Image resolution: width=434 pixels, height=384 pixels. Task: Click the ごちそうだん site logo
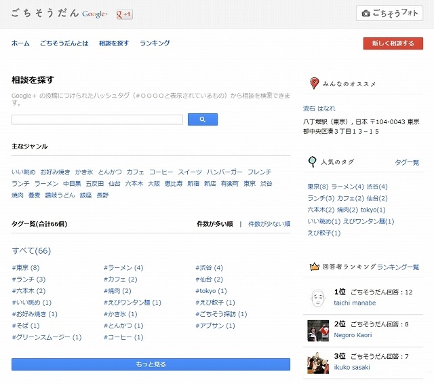(x=60, y=14)
